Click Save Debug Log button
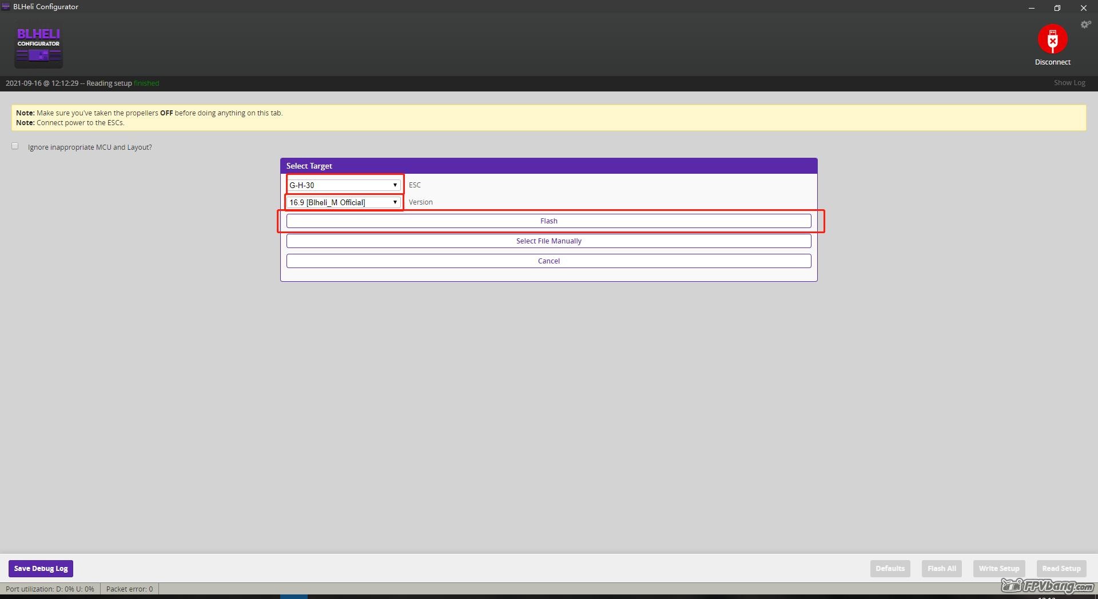Screen dimensions: 1098x599 pos(41,569)
